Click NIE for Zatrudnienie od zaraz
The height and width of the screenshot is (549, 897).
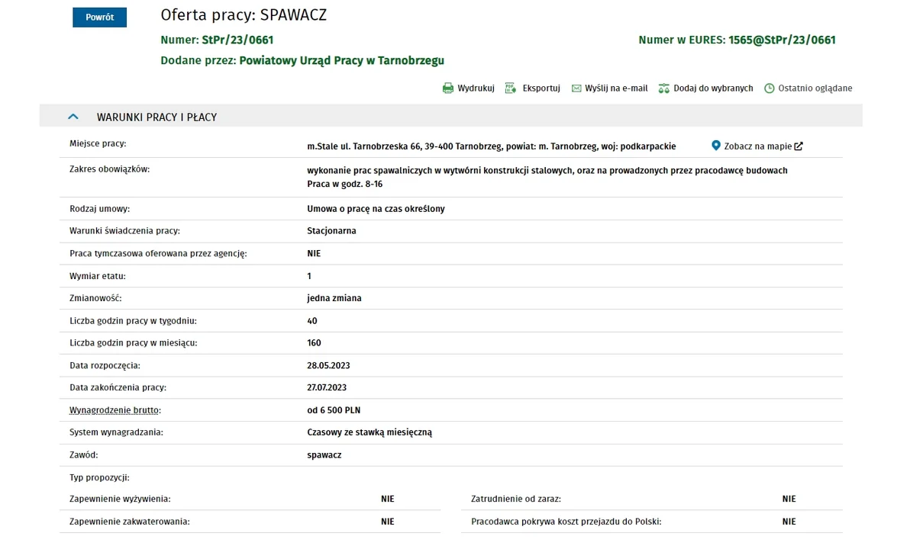(x=789, y=499)
